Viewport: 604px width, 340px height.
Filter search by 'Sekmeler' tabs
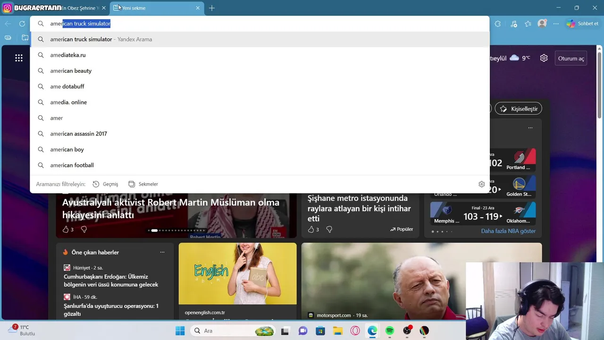pos(143,184)
